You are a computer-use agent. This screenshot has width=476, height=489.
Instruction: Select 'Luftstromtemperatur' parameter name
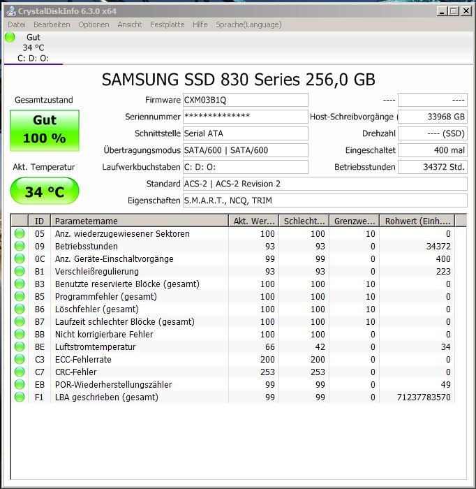(95, 346)
